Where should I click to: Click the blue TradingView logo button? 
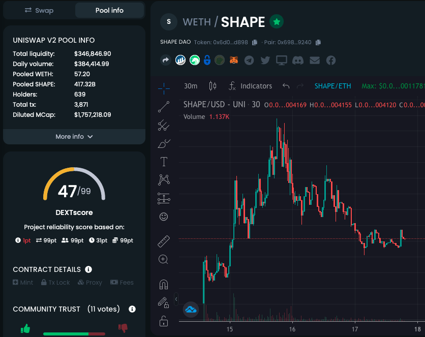tap(191, 310)
